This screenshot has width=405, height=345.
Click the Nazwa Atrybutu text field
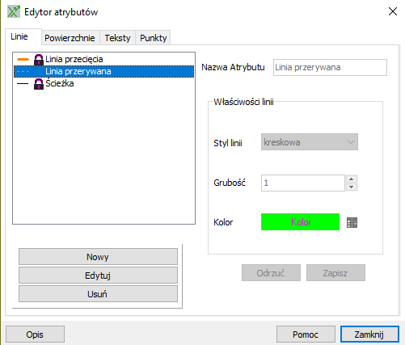point(330,67)
